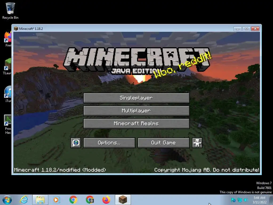Open Windows Media Player from the taskbar
The image size is (273, 205).
(57, 200)
